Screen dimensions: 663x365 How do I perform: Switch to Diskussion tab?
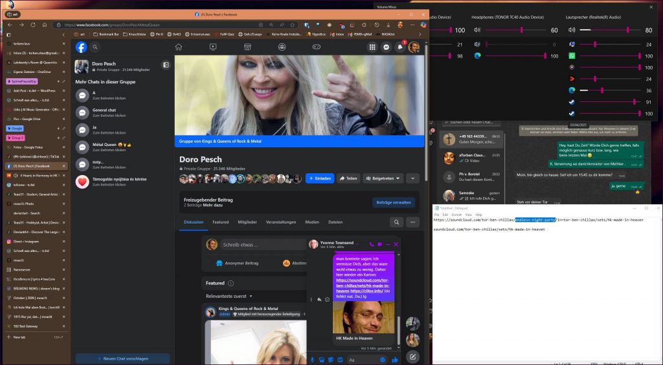click(193, 222)
